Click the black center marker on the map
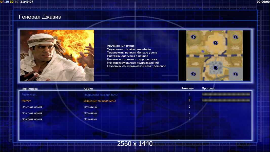Image resolution: width=270 pixels, height=152 pixels. [215, 68]
